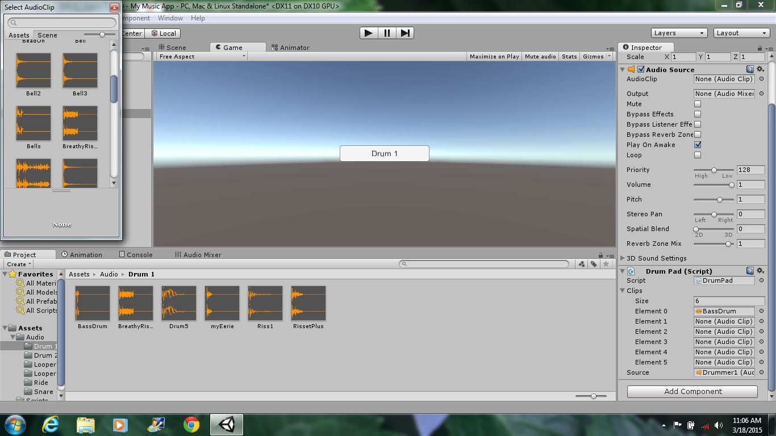This screenshot has height=436, width=776.
Task: Select the myEerie audio clip asset
Action: pyautogui.click(x=222, y=308)
